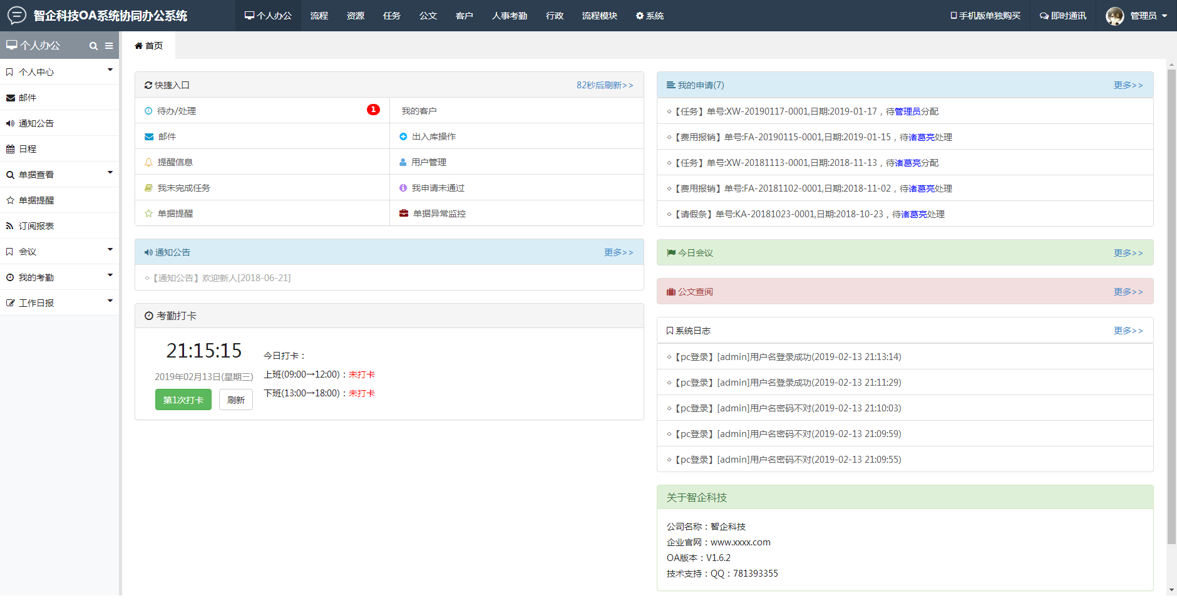
Task: Open 手机版单独购买 in the top bar
Action: click(985, 16)
